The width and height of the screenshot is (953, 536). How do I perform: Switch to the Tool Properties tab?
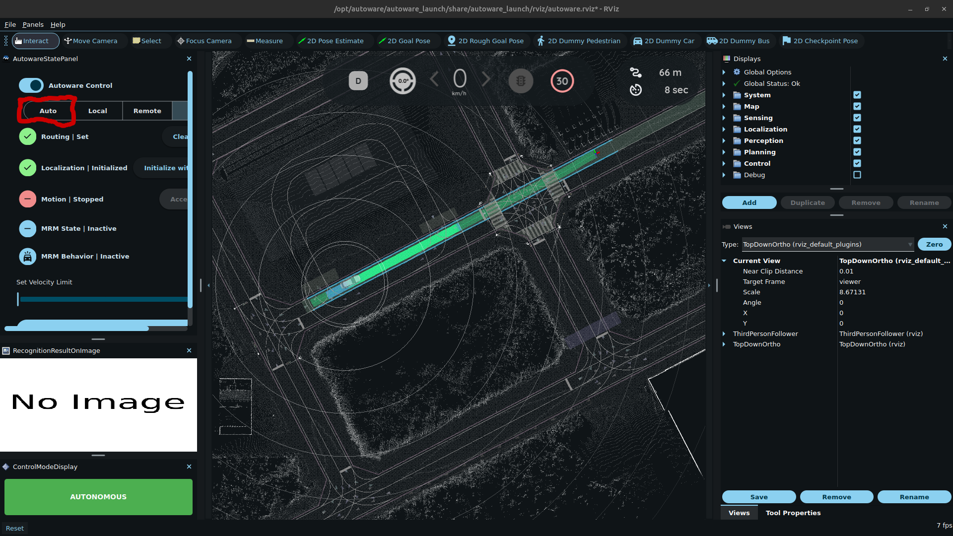(793, 513)
